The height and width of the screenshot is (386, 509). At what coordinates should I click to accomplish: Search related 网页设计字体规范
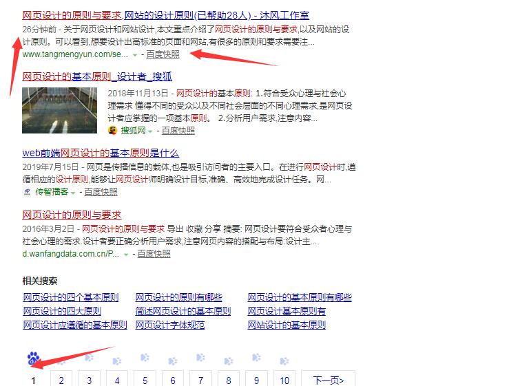point(169,325)
